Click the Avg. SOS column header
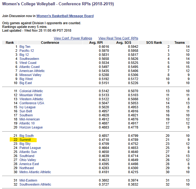196x189 pixels. coord(124,43)
